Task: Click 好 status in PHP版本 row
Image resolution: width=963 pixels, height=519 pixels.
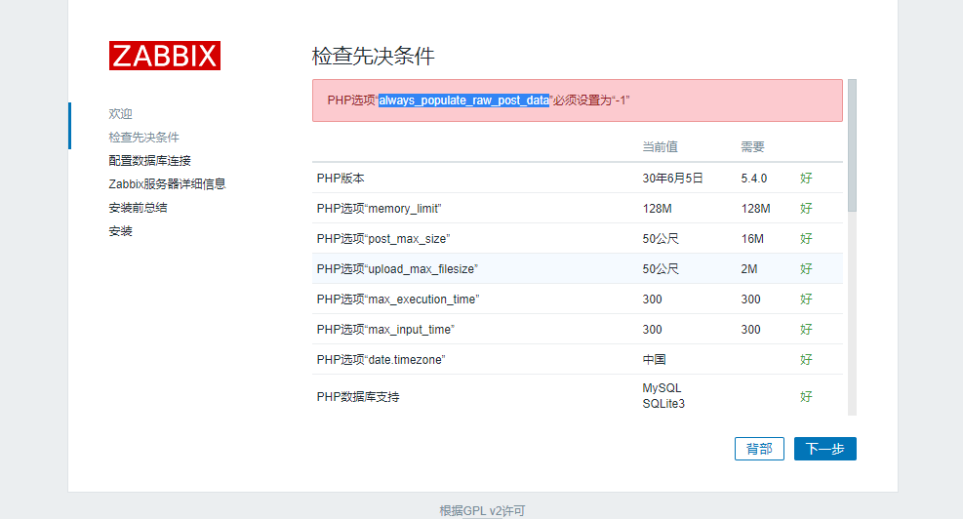Action: (806, 179)
